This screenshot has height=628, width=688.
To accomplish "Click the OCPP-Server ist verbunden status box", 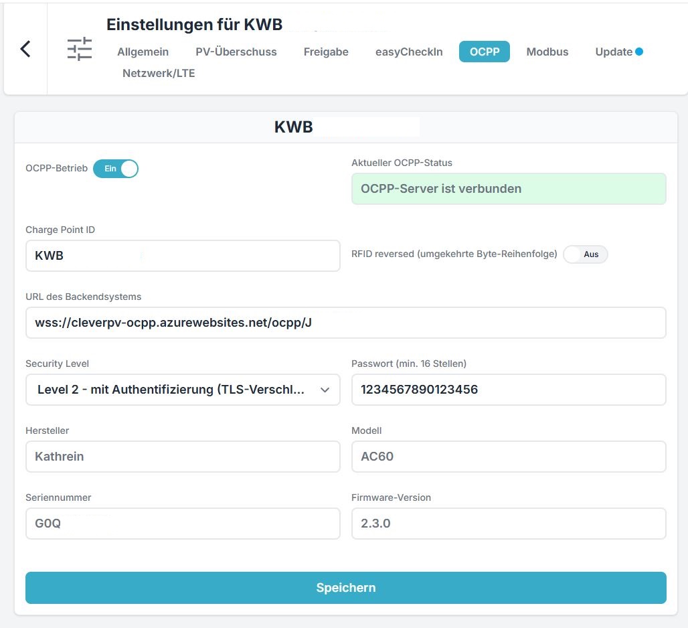I will click(x=508, y=189).
